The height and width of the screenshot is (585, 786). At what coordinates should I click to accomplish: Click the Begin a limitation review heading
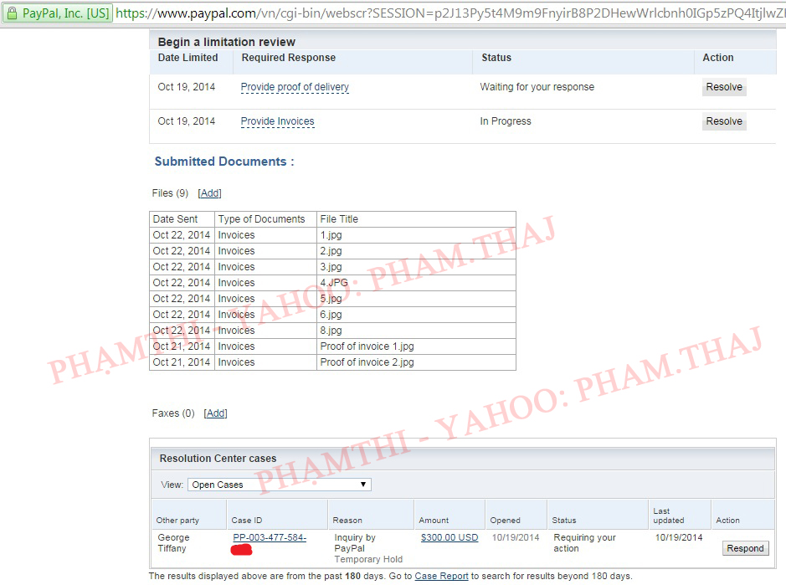coord(227,42)
